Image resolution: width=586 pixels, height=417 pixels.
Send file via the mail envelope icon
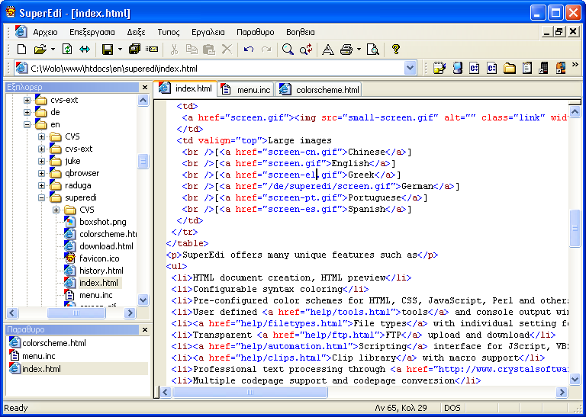[x=152, y=50]
